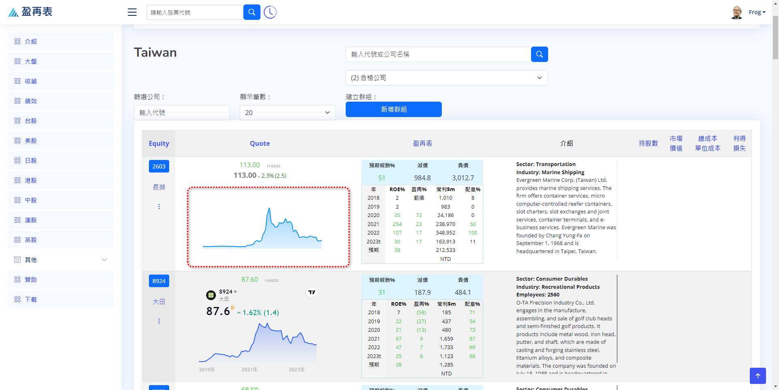Open the clock history icon
The width and height of the screenshot is (779, 390).
(270, 12)
